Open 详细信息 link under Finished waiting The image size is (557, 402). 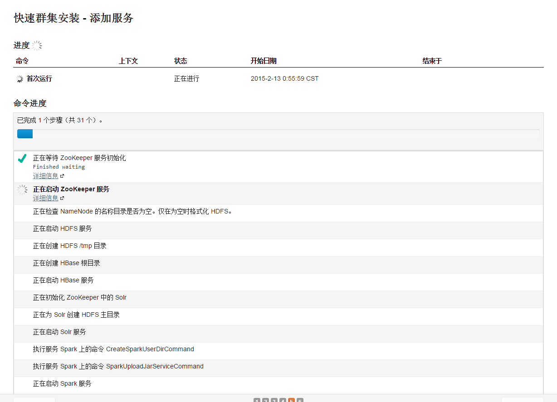click(x=45, y=176)
